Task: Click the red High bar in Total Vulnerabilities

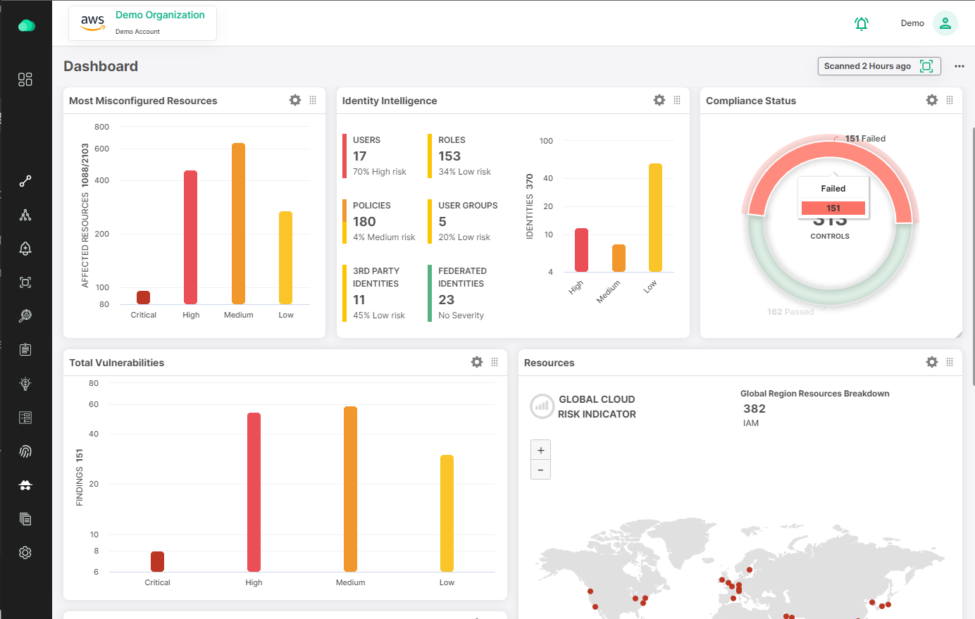Action: tap(254, 492)
